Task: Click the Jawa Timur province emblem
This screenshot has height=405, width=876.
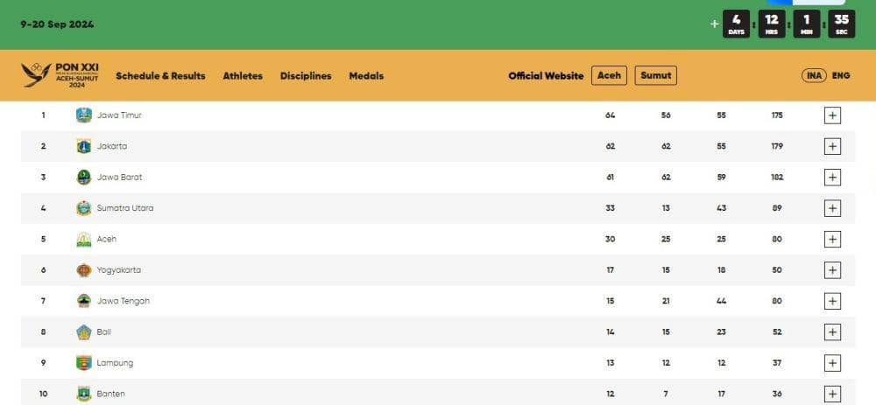Action: click(x=84, y=115)
